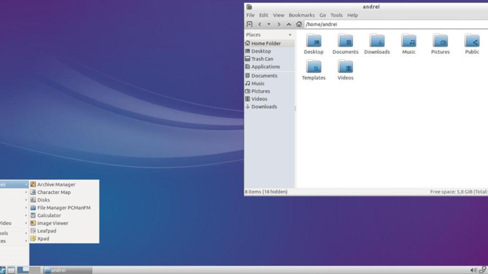The width and height of the screenshot is (488, 274).
Task: Expand the Places panel dropdown
Action: 290,34
